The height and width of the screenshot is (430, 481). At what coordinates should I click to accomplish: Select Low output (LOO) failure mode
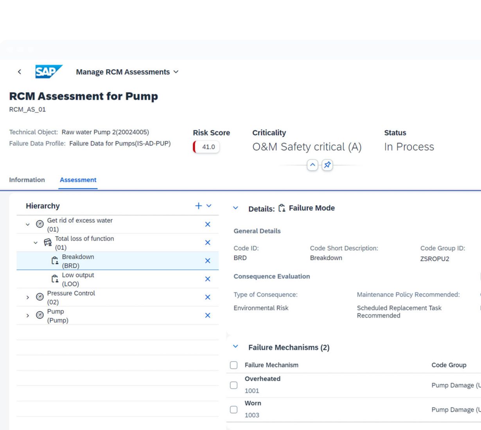78,279
